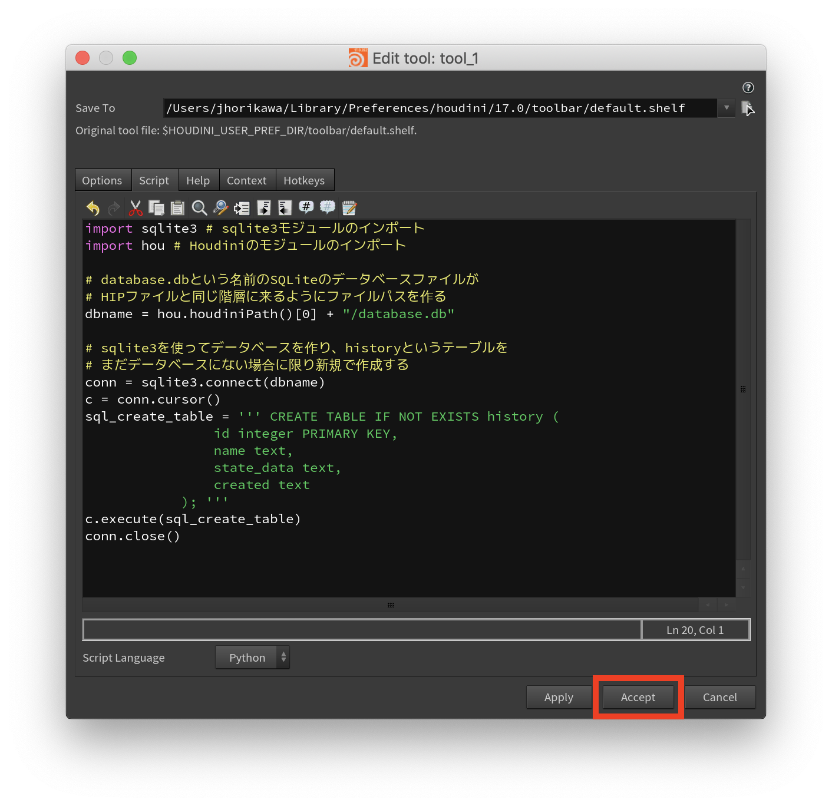This screenshot has height=806, width=832.
Task: Click the scroll left arrow below editor
Action: tap(708, 605)
